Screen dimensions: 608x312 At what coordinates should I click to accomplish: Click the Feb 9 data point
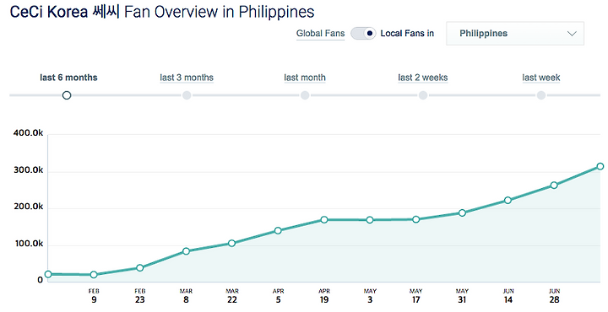coord(94,274)
